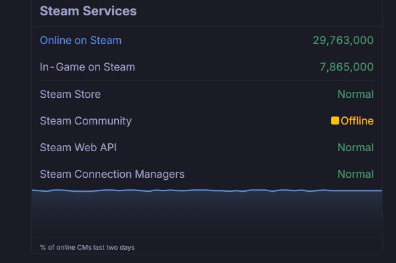Click the Steam Store Normal status
This screenshot has height=263, width=396.
tap(355, 95)
